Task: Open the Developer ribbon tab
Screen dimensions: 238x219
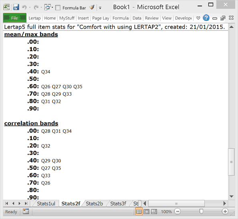Action: [x=183, y=18]
